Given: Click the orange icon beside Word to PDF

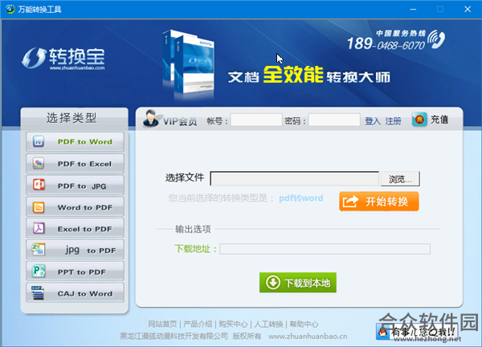Looking at the screenshot, I should pyautogui.click(x=39, y=207).
